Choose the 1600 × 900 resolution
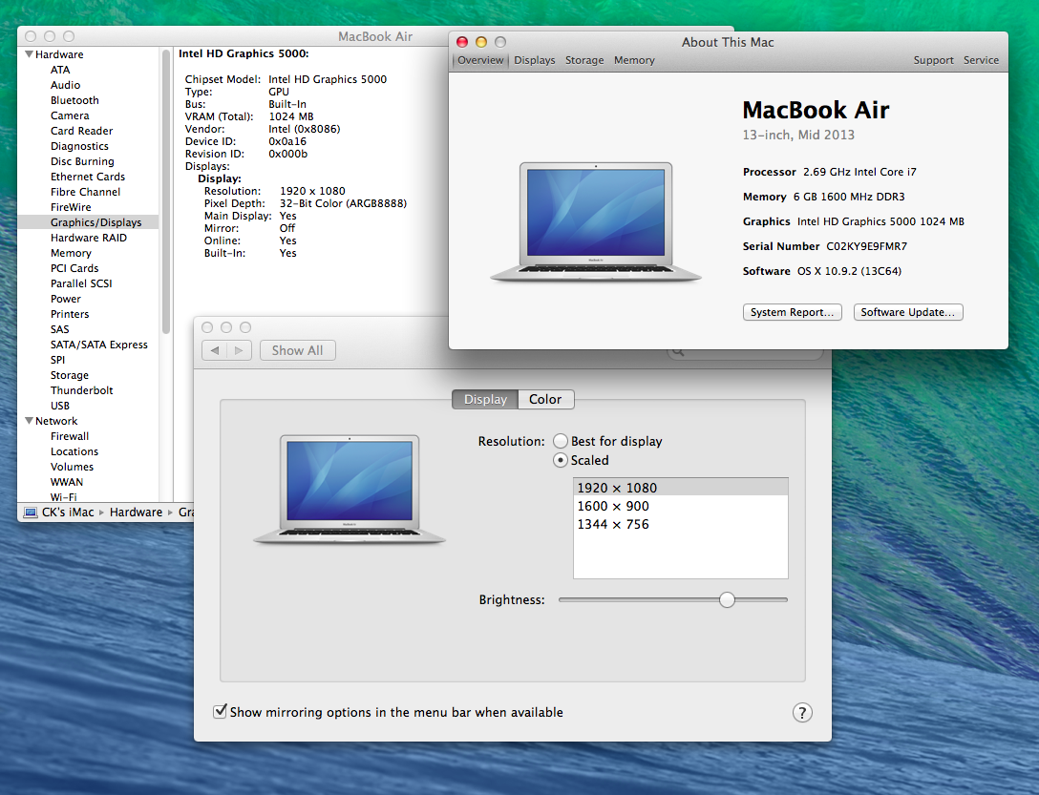The image size is (1039, 795). [613, 506]
